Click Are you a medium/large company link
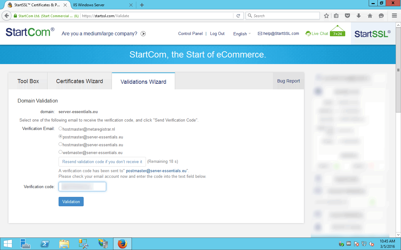The width and height of the screenshot is (401, 250). point(99,34)
